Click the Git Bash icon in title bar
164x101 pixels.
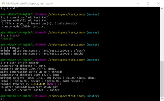pyautogui.click(x=4, y=3)
